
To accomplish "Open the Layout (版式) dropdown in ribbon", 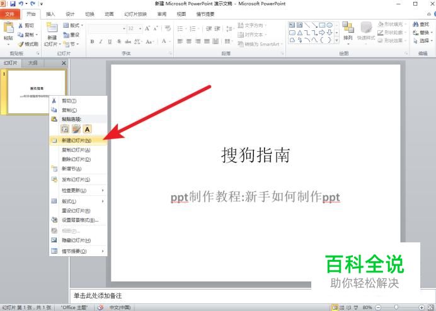I will (73, 25).
